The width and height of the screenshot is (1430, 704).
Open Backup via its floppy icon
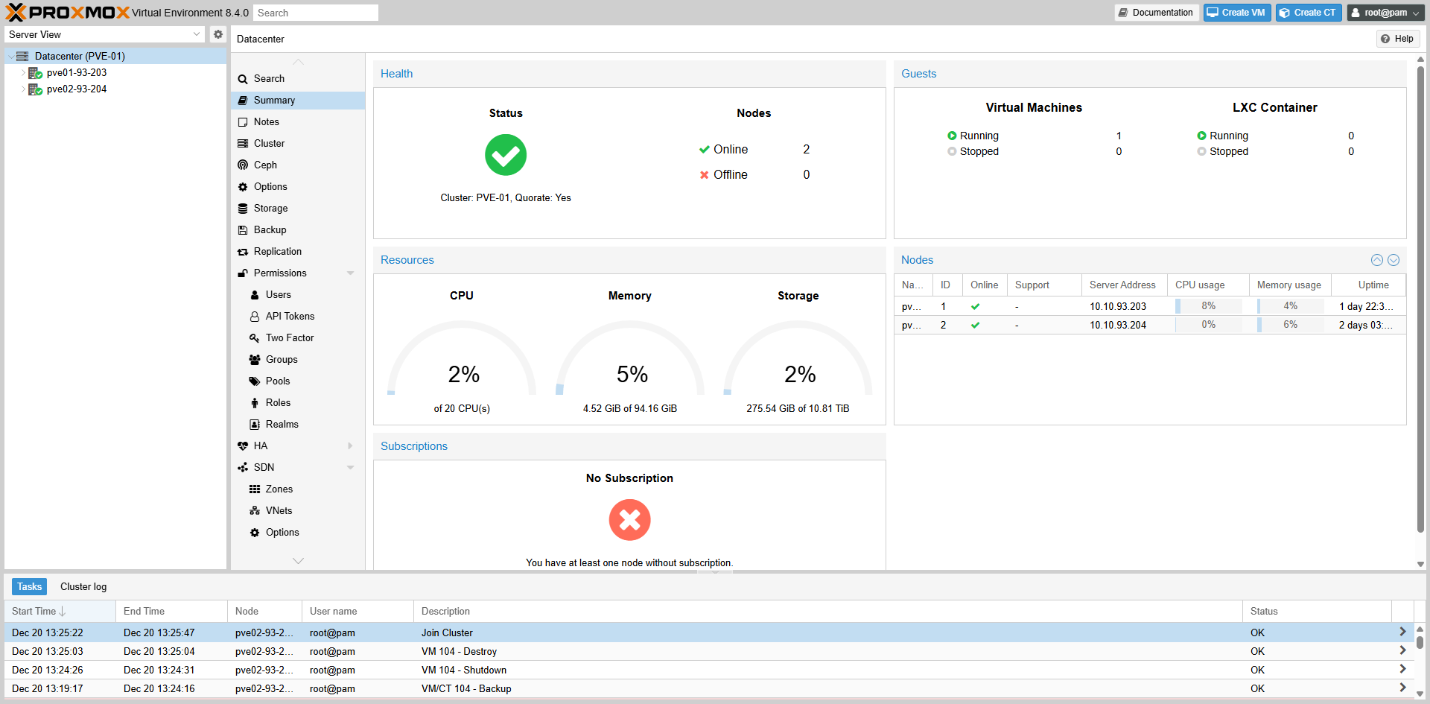243,230
